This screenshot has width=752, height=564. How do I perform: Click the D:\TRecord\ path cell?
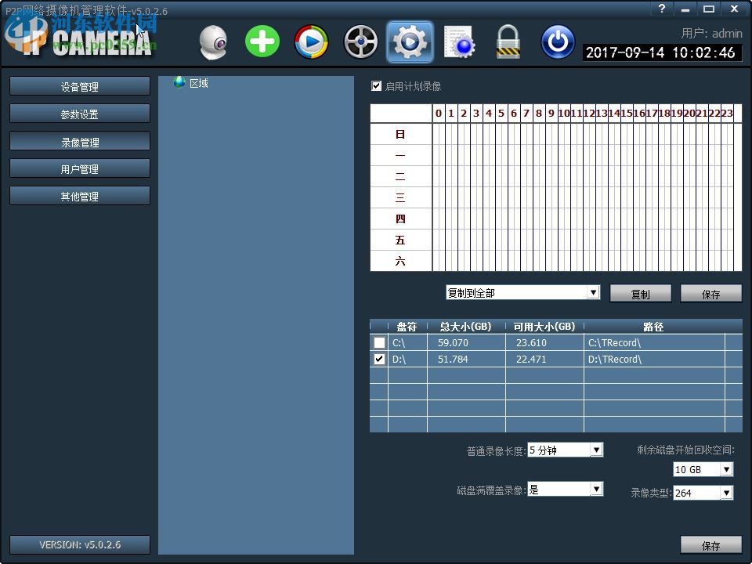[654, 359]
